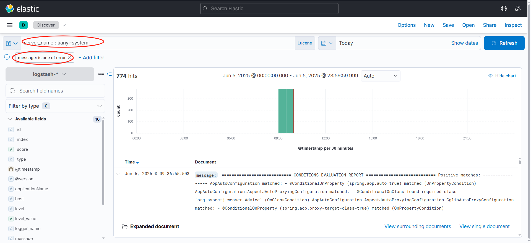Click the host field type icon
Viewport: 531px width, 243px height.
[x=11, y=199]
